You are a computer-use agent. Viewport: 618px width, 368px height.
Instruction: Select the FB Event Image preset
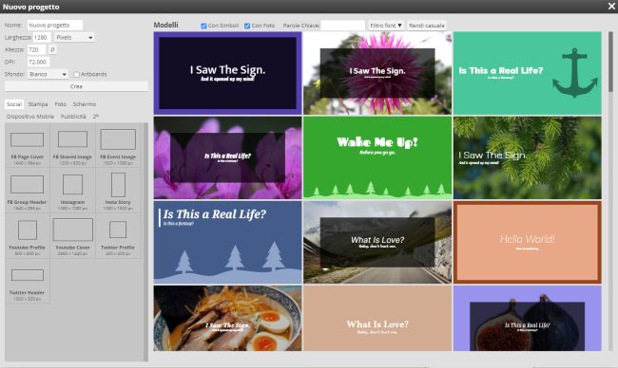pyautogui.click(x=118, y=145)
